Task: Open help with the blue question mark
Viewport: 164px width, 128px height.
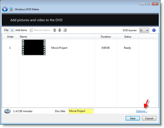Action: [154, 30]
